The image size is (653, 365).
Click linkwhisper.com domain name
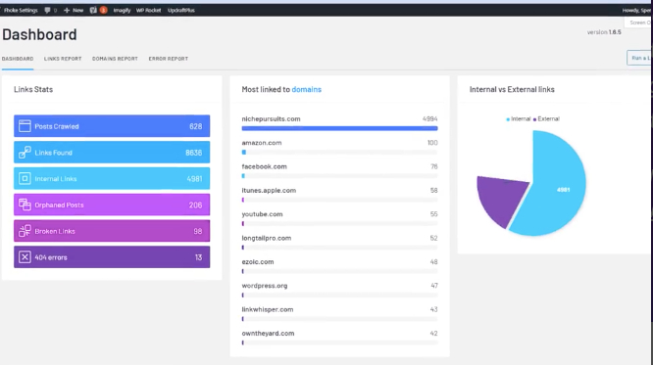268,309
